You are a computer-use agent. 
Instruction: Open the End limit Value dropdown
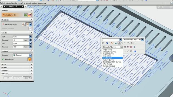[30, 43]
